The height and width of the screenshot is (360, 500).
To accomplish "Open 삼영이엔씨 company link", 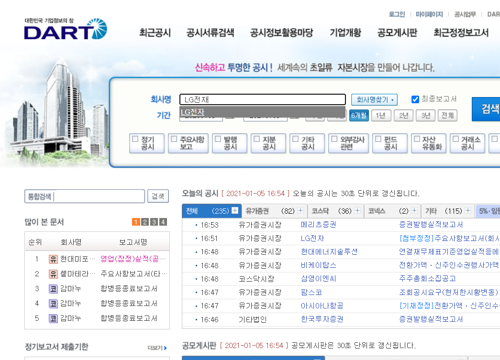I will [x=318, y=279].
